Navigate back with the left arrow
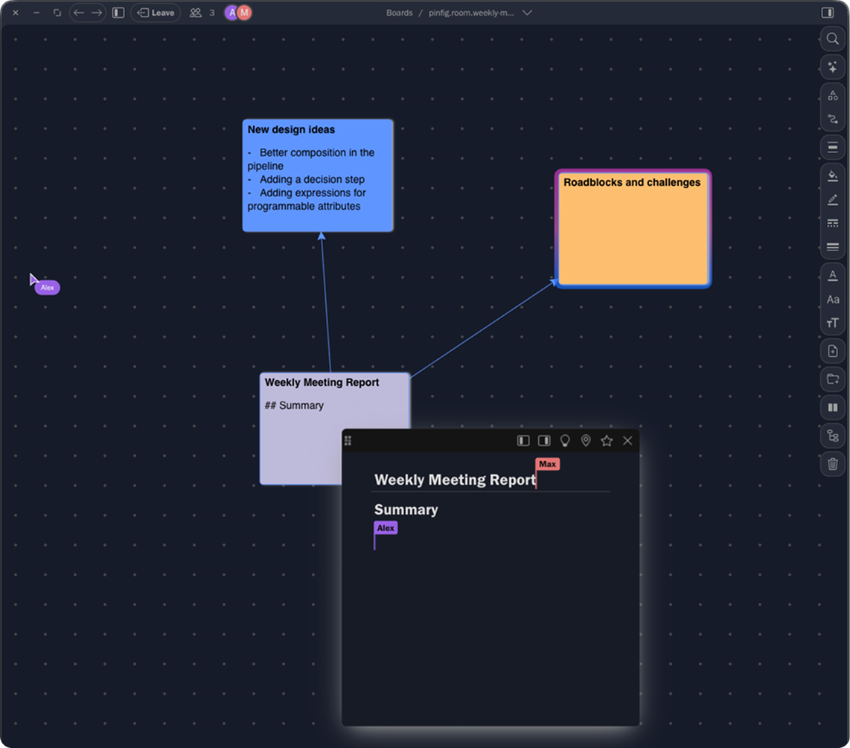The height and width of the screenshot is (748, 850). 79,13
